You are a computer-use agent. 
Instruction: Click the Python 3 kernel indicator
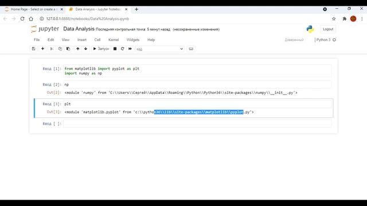[x=323, y=40]
